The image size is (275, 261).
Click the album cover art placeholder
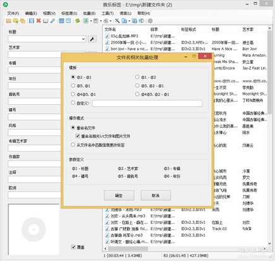click(34, 229)
